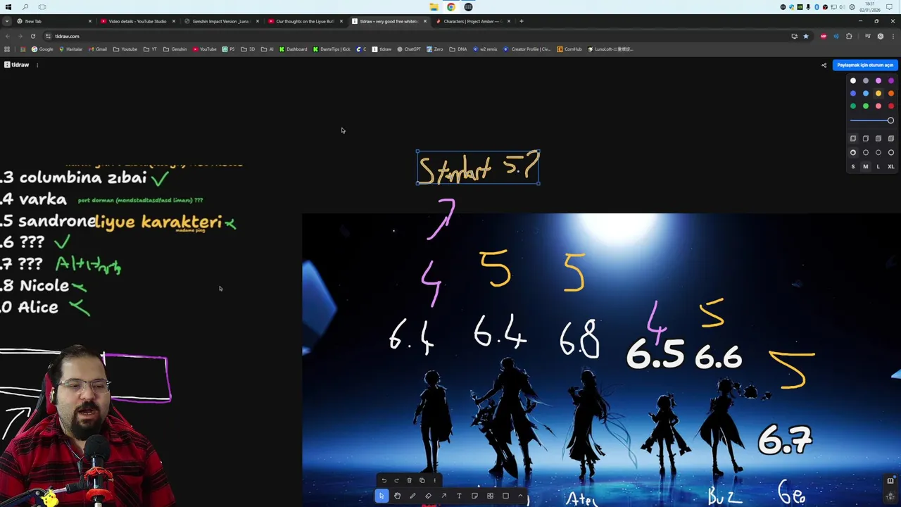The width and height of the screenshot is (901, 507).
Task: Delete selection with trash icon
Action: (x=409, y=480)
